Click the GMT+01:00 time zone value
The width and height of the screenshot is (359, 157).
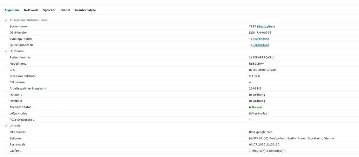pos(291,138)
